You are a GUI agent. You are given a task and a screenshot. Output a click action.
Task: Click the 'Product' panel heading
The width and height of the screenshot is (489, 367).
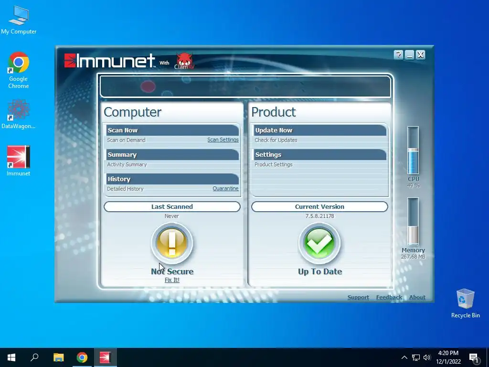click(x=273, y=112)
